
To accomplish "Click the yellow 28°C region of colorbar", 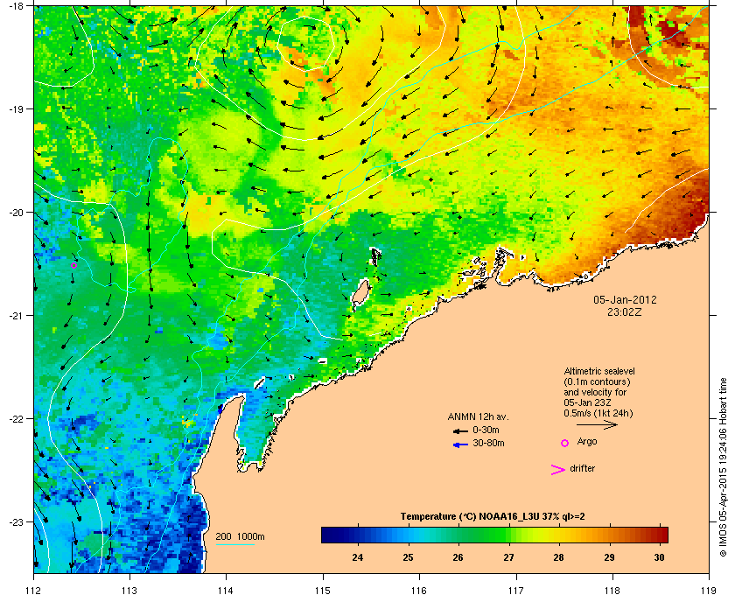I will 558,535.
